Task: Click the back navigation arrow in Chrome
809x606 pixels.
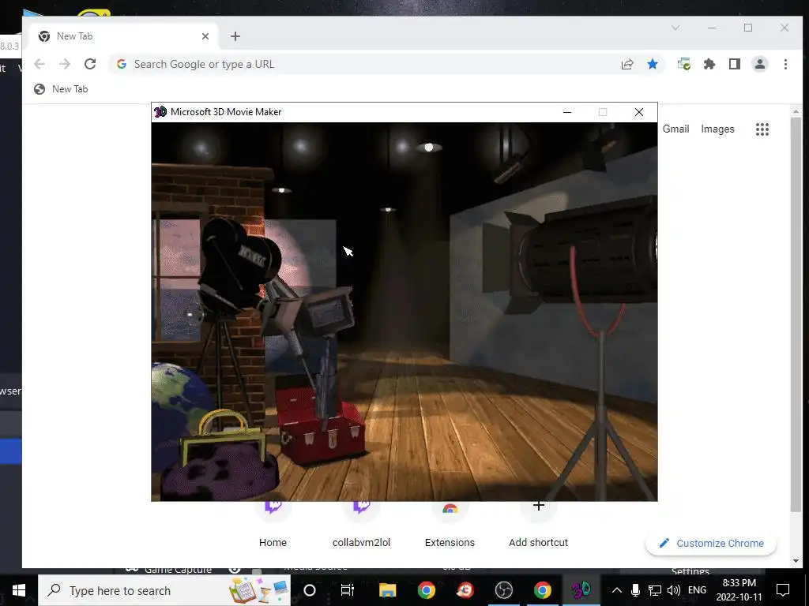Action: coord(40,64)
